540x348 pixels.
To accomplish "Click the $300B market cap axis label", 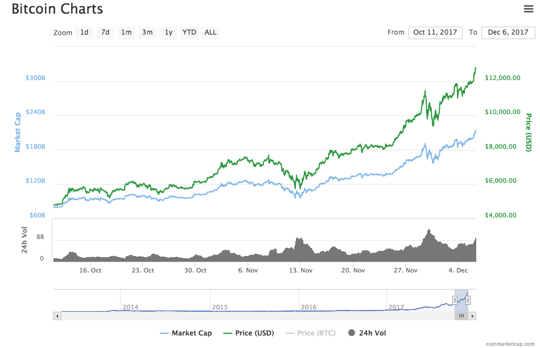I will tap(35, 78).
